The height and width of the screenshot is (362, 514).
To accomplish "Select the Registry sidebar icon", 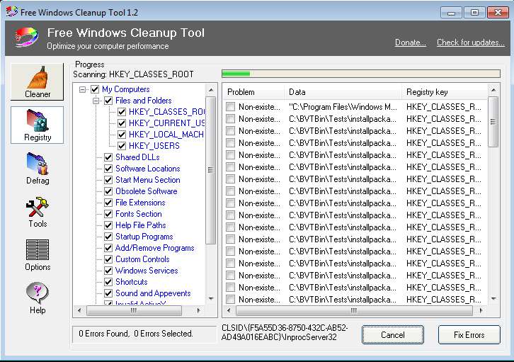I will 38,125.
